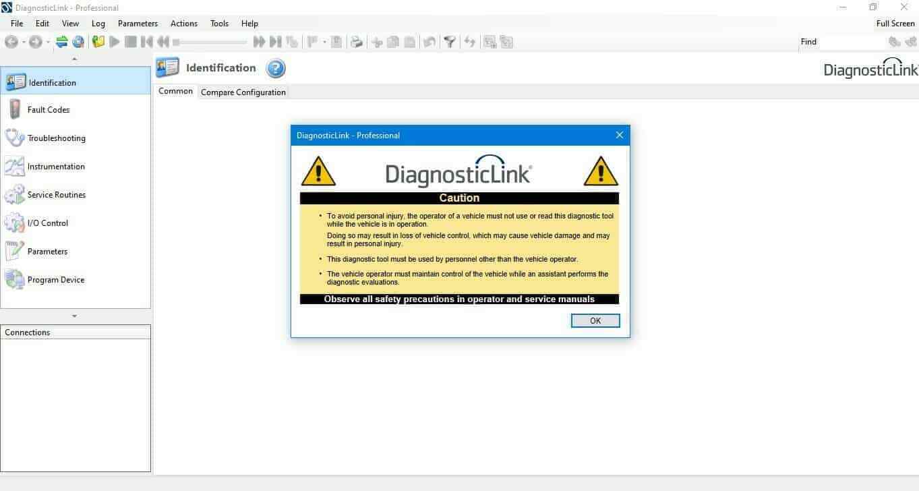
Task: Open a log file via folder icon
Action: coord(99,42)
